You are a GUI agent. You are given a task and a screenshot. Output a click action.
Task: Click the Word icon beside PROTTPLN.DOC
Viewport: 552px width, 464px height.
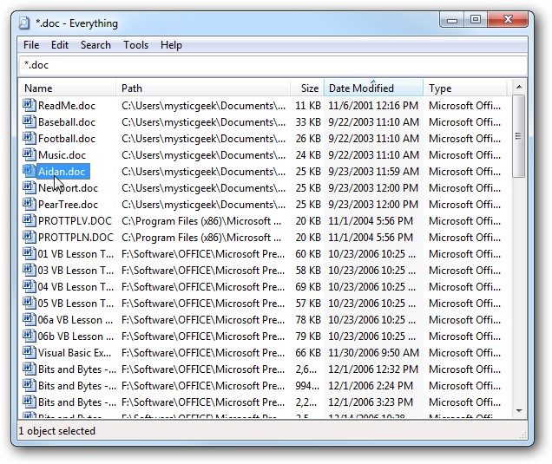pyautogui.click(x=30, y=237)
